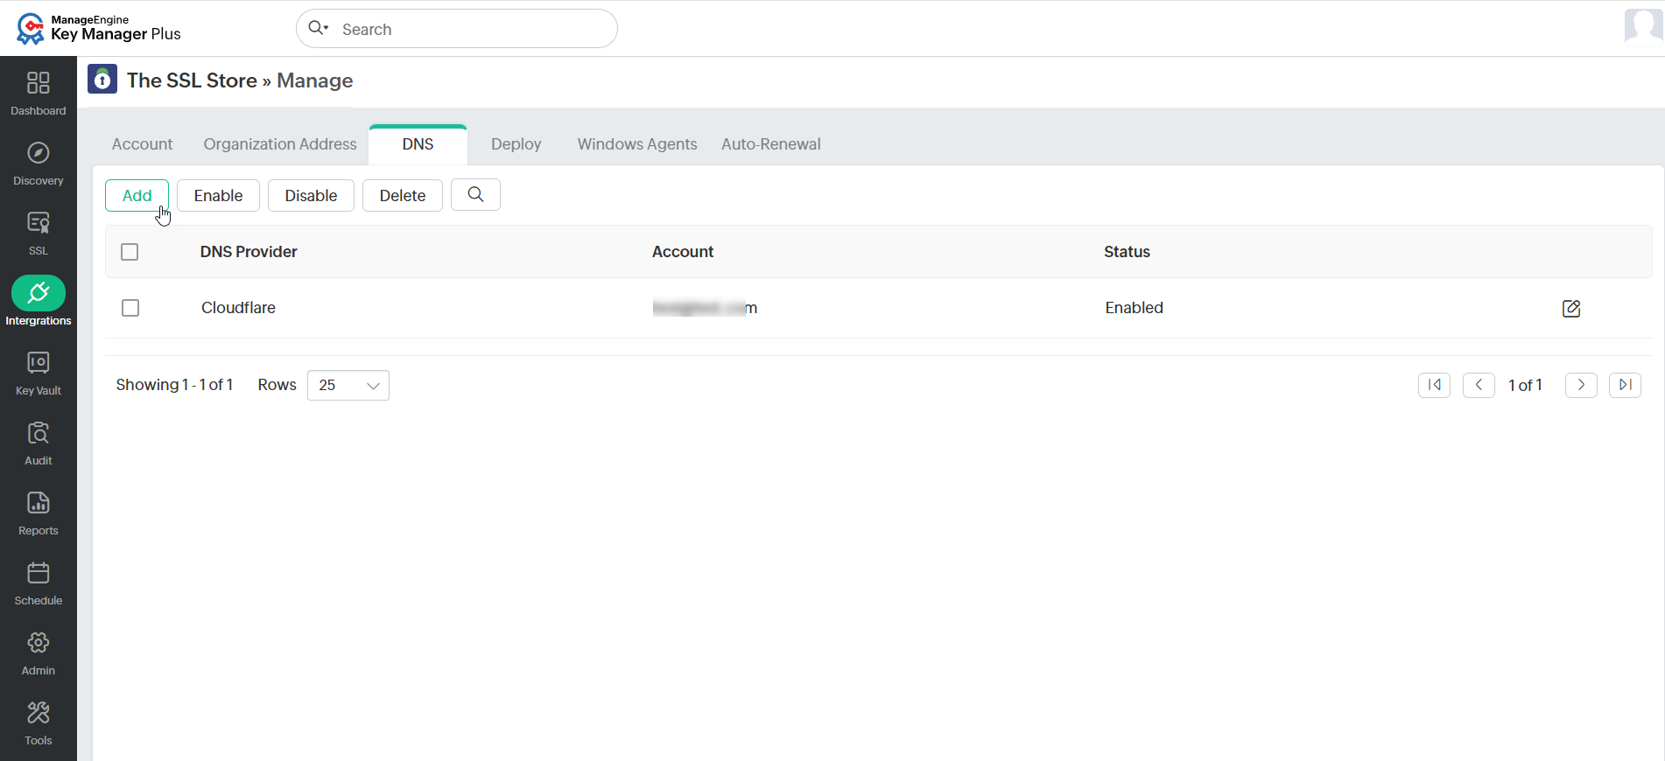This screenshot has width=1665, height=761.
Task: Open the Discovery compass icon
Action: (x=38, y=153)
